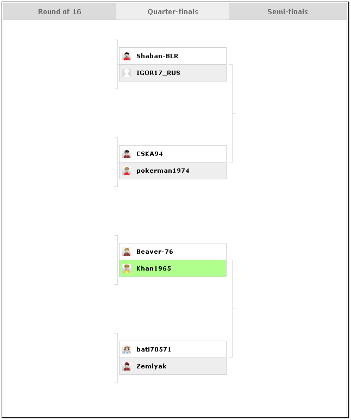
Task: Open player name Shaban-BLR
Action: coord(157,56)
